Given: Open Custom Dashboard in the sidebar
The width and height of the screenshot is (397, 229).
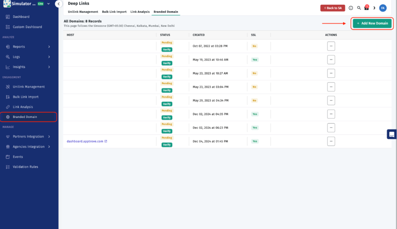Looking at the screenshot, I should point(28,27).
